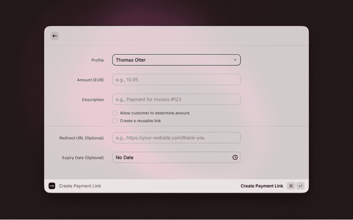The height and width of the screenshot is (220, 353).
Task: Click the Redirect URL (Optional) label
Action: [x=82, y=137]
